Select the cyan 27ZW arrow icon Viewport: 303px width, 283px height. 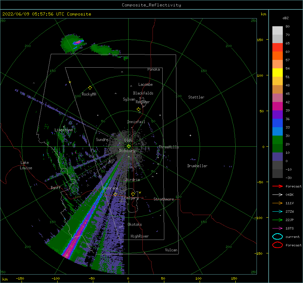click(277, 212)
